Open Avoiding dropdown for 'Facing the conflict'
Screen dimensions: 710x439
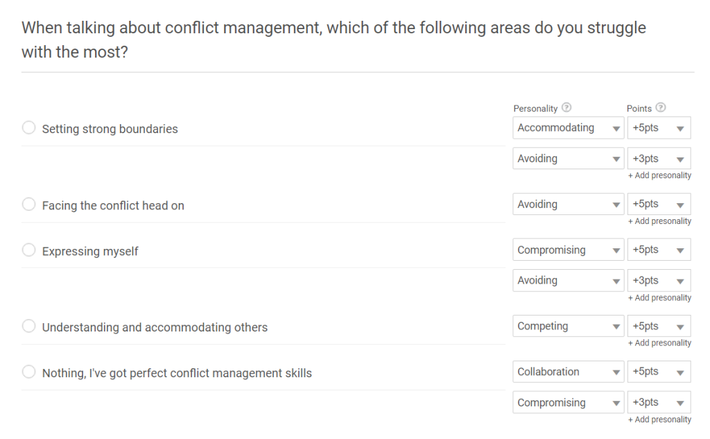(568, 205)
